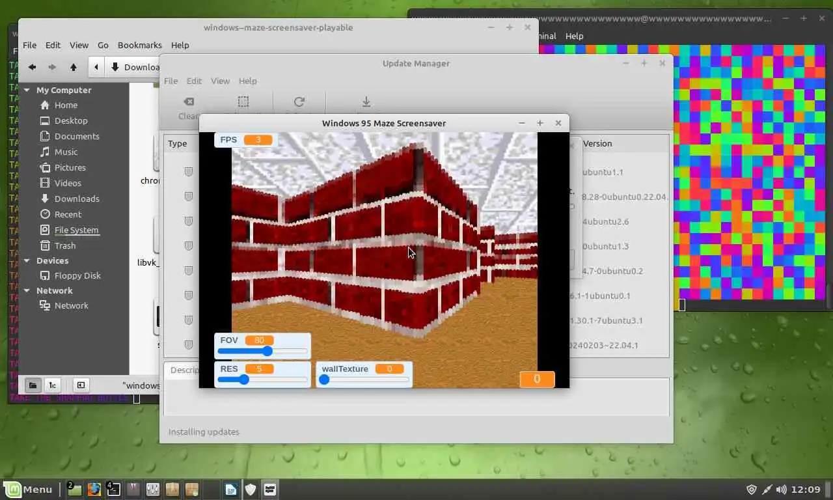Go up to the parent folder
Viewport: 833px width, 500px height.
click(x=74, y=67)
